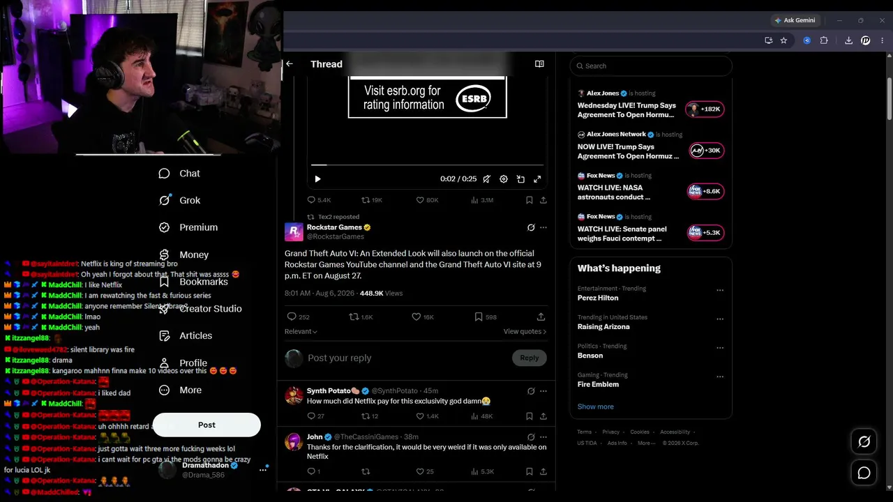Ask Grok about Synth Potato's reply
Screen dimensions: 893x502
(x=531, y=391)
